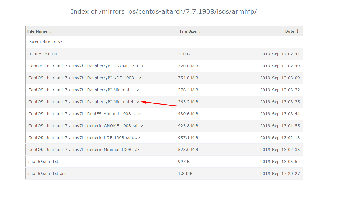Download the RootFS-Minimal-1908 image
348x223 pixels.
coord(84,114)
